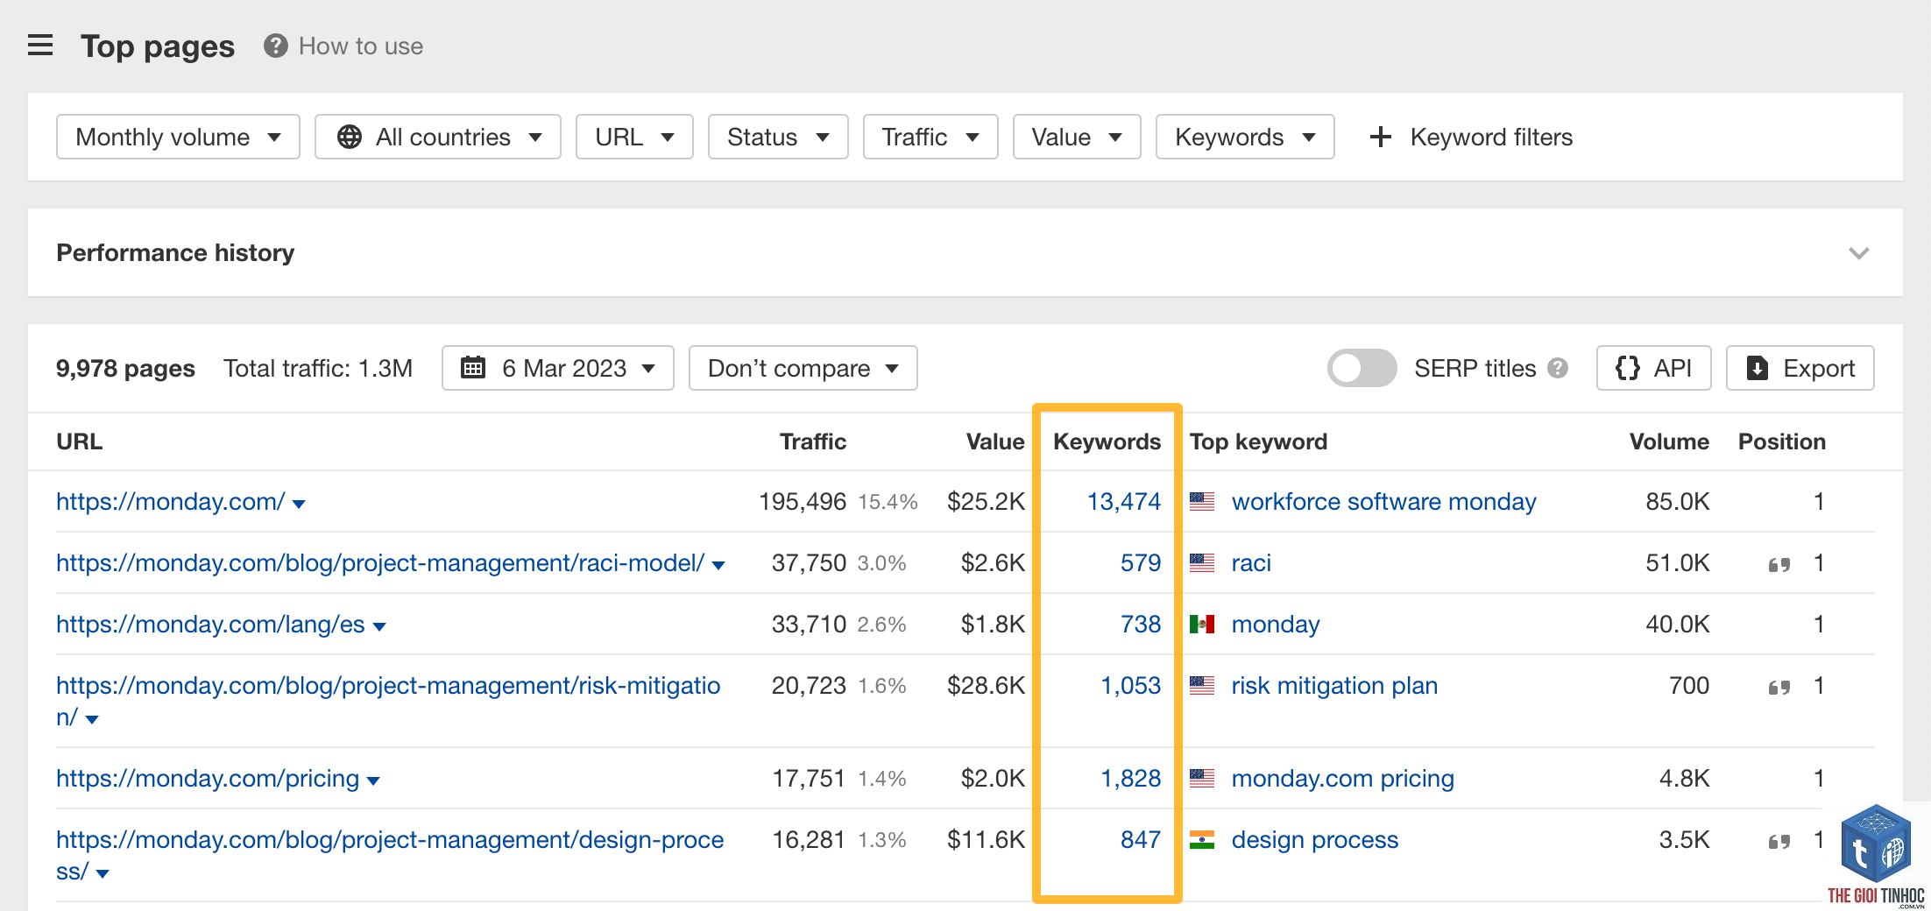Click the India flag beside design process

tap(1202, 840)
